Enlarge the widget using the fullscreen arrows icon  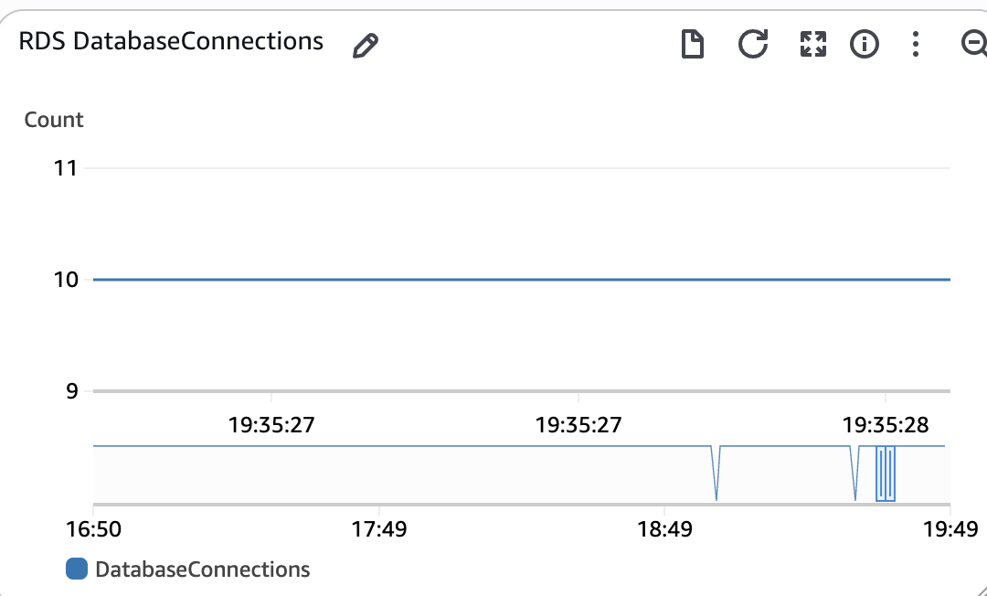(812, 44)
